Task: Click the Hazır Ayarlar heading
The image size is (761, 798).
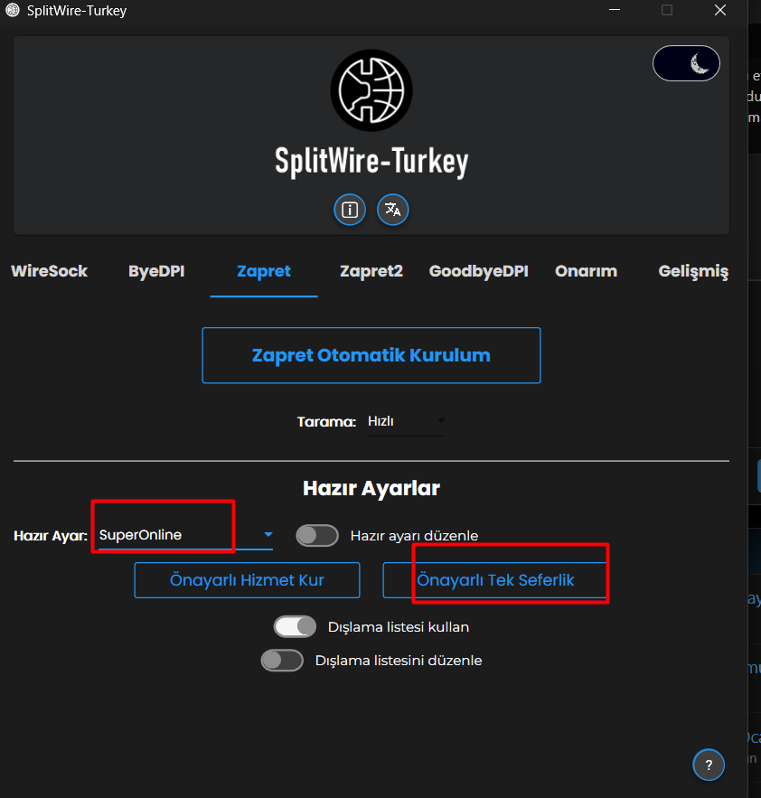Action: click(371, 488)
